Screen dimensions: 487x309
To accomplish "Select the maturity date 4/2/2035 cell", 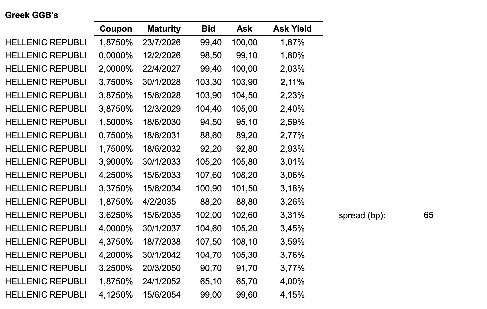I will [x=159, y=202].
